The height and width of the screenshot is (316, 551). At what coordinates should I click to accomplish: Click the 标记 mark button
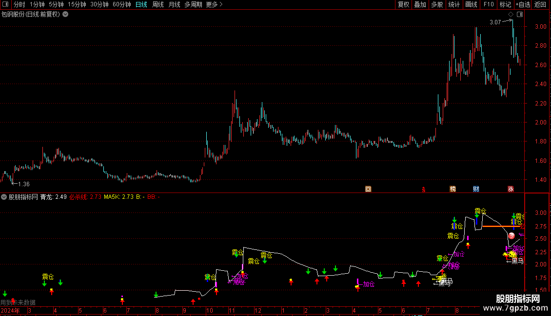(x=505, y=4)
